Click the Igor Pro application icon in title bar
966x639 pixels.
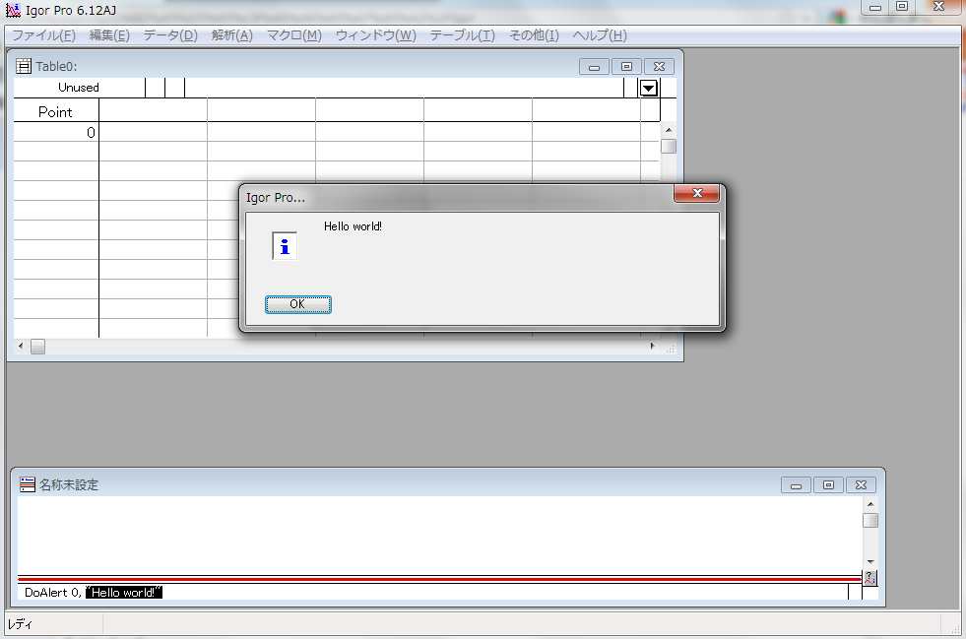[x=13, y=11]
